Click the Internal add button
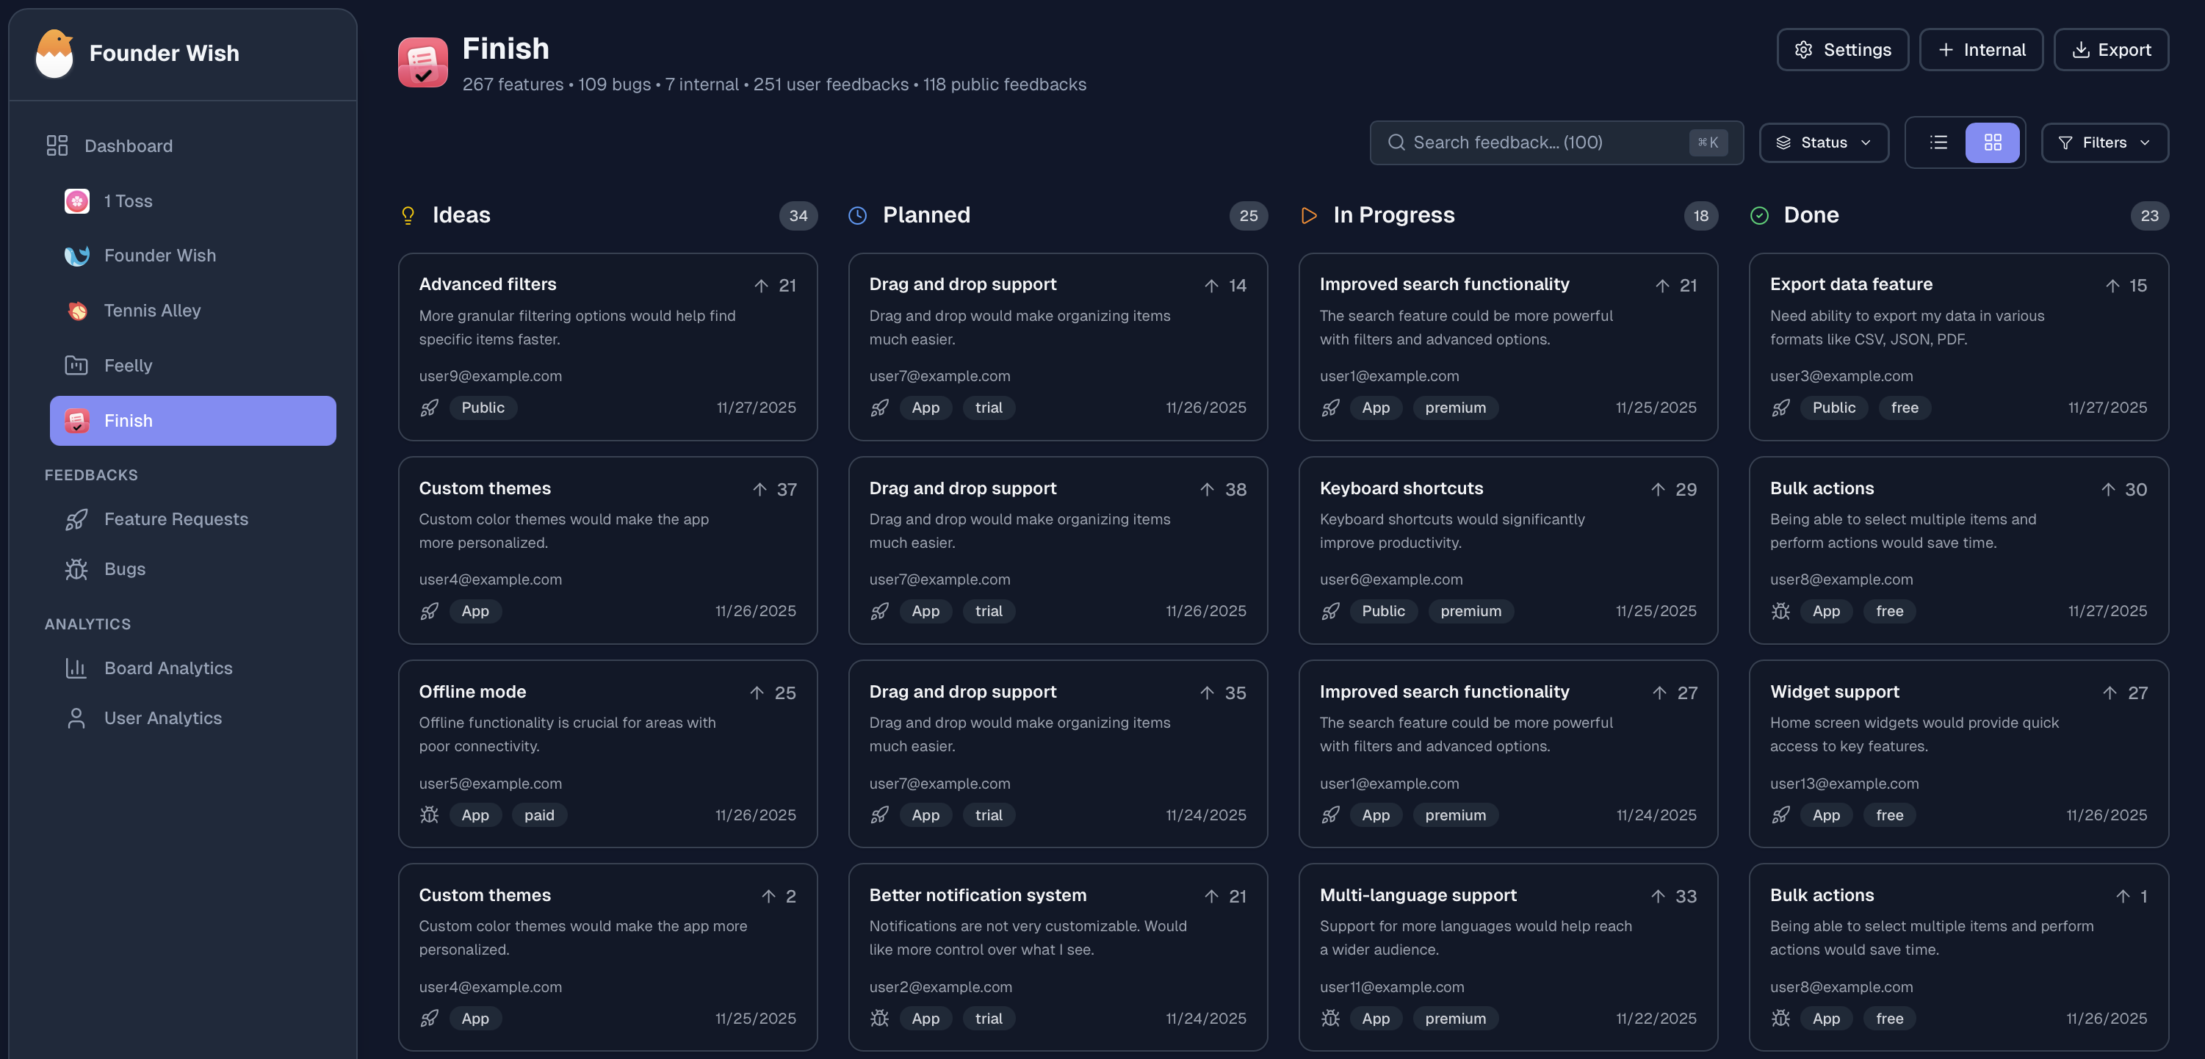 tap(1981, 50)
